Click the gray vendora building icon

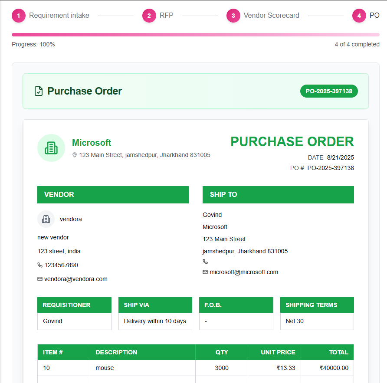point(46,219)
